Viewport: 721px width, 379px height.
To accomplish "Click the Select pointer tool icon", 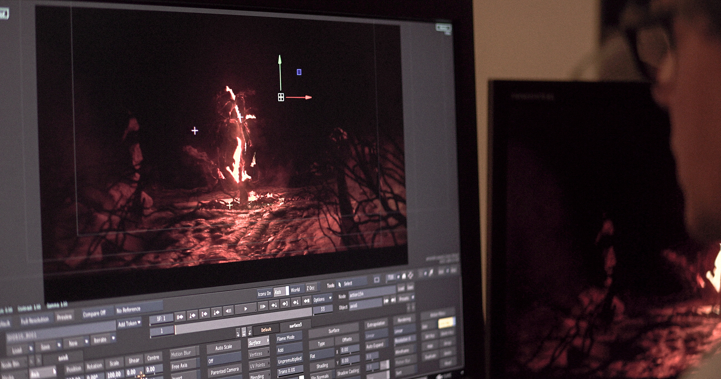I will coord(339,284).
